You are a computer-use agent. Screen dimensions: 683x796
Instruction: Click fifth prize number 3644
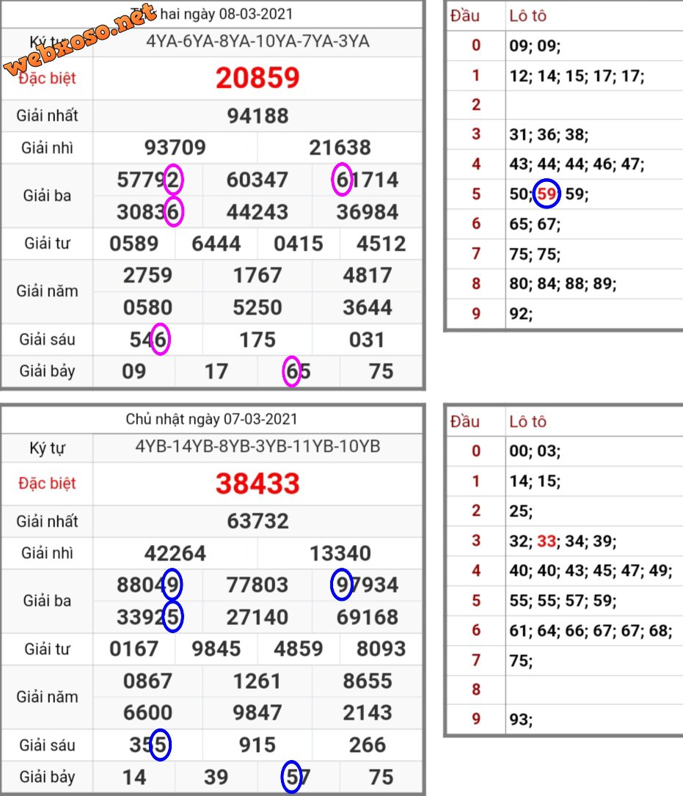(x=367, y=307)
